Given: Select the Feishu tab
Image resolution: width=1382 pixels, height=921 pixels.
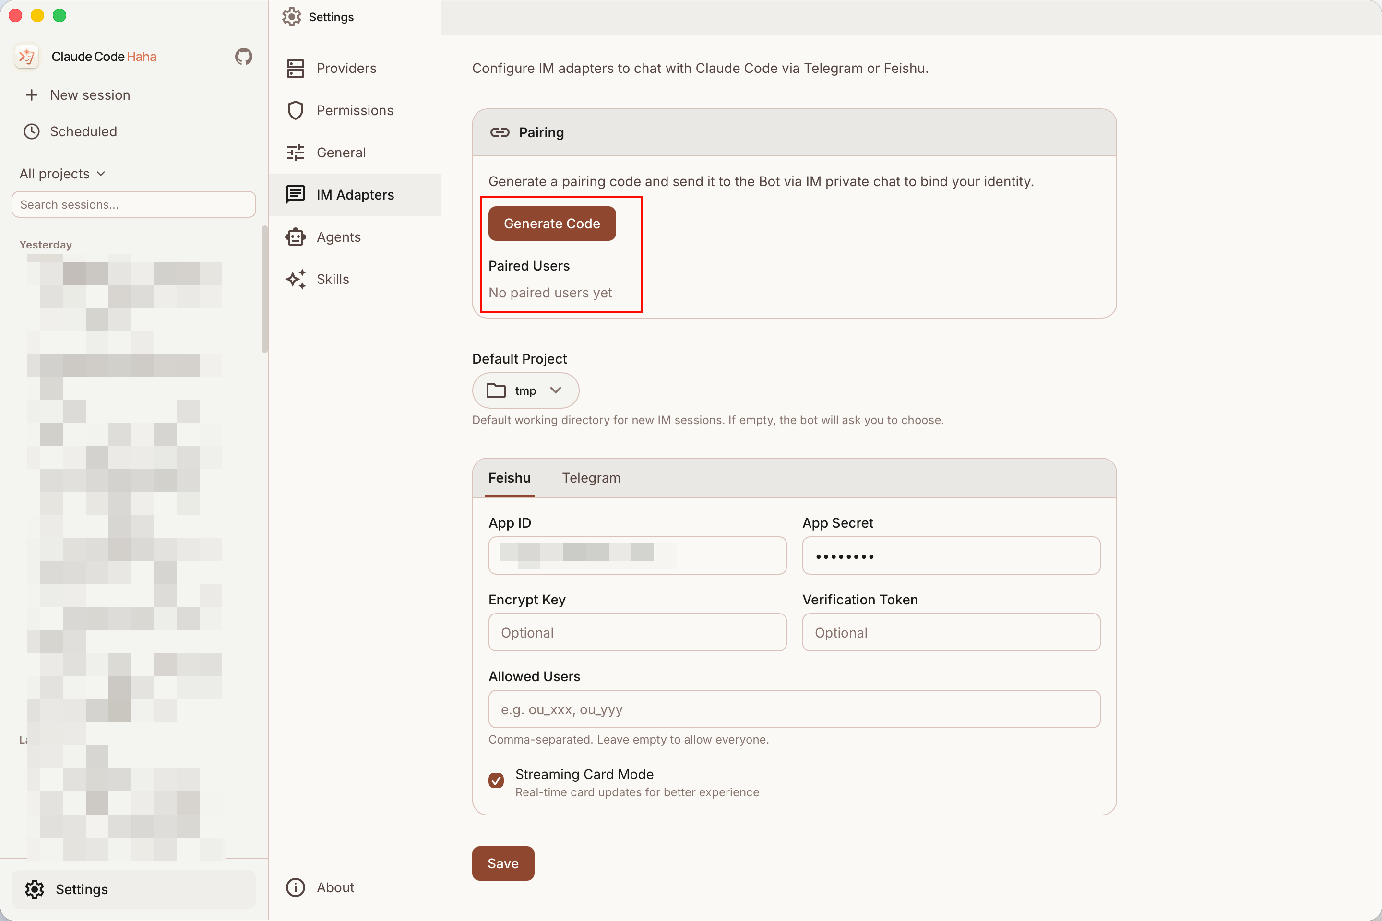Looking at the screenshot, I should (509, 478).
